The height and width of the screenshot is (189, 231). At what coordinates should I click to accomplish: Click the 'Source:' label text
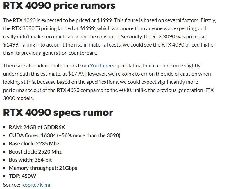pyautogui.click(x=12, y=185)
